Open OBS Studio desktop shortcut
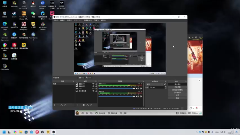Viewport: 240px width, 135px height. 4,67
